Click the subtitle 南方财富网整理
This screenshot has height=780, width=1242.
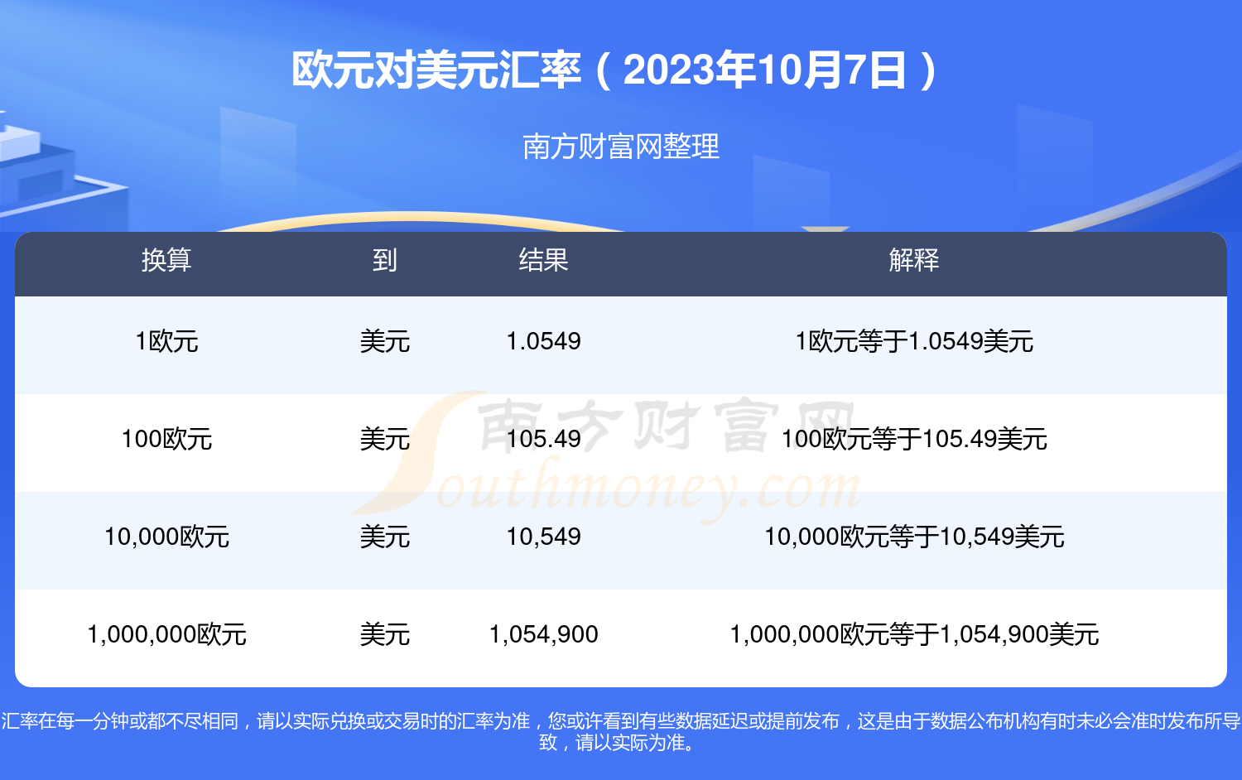(x=621, y=147)
